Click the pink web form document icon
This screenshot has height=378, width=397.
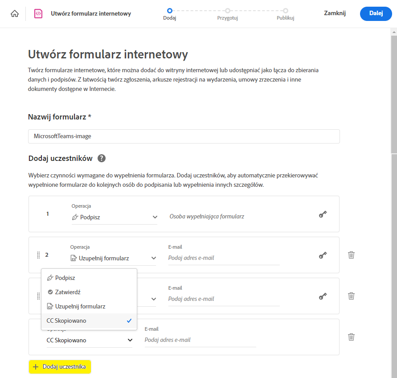pyautogui.click(x=38, y=13)
